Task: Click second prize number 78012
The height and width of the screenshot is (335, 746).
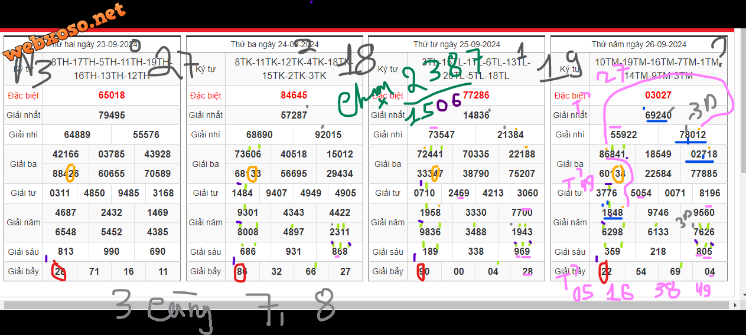Action: [x=692, y=134]
